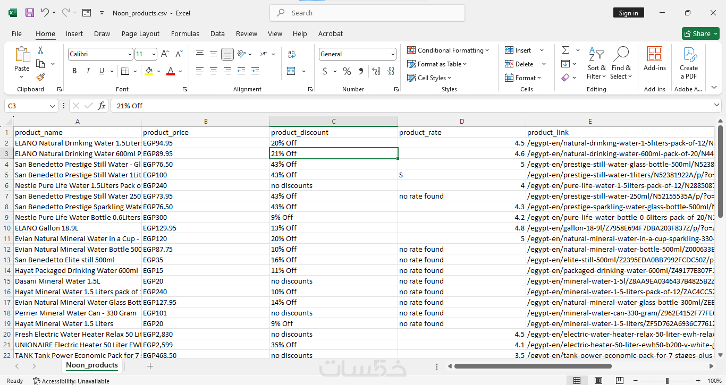Open the File menu
The image size is (726, 385).
pyautogui.click(x=16, y=33)
